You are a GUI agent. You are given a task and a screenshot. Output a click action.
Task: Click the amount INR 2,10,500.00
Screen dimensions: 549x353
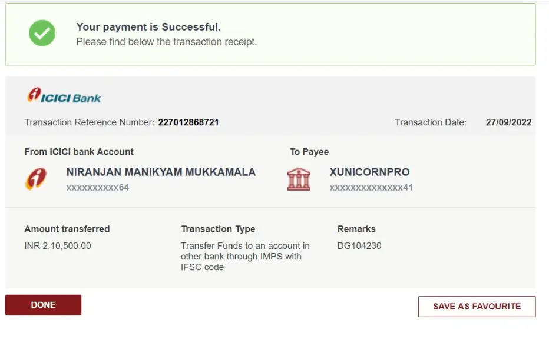(58, 245)
